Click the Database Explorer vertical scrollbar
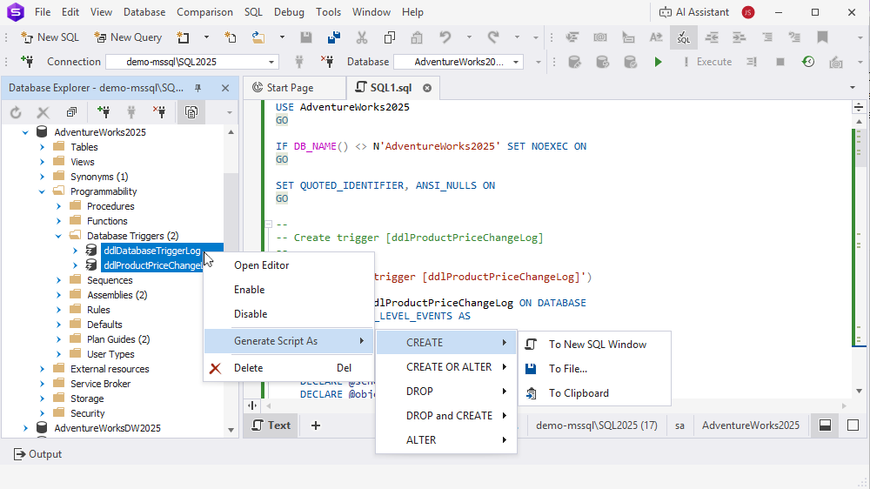The width and height of the screenshot is (870, 489). pos(231,281)
